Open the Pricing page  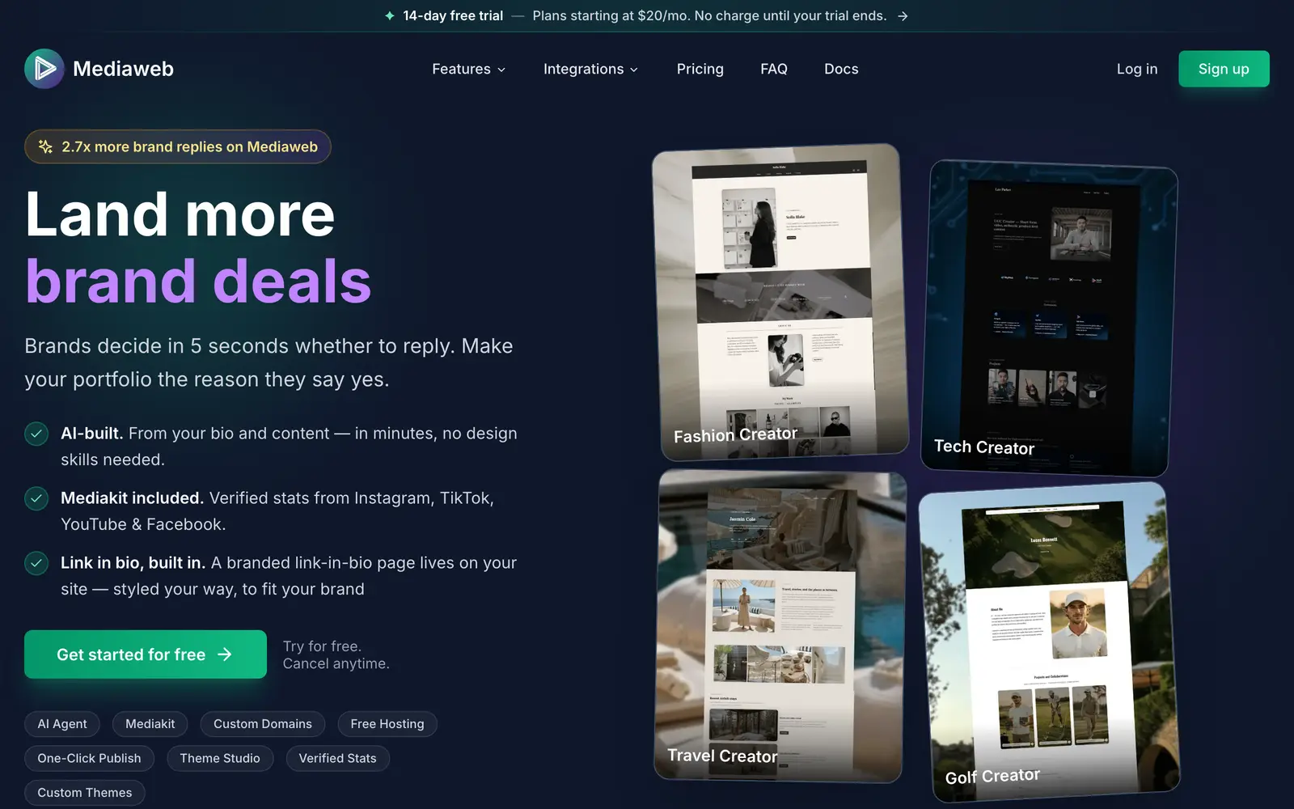tap(700, 69)
